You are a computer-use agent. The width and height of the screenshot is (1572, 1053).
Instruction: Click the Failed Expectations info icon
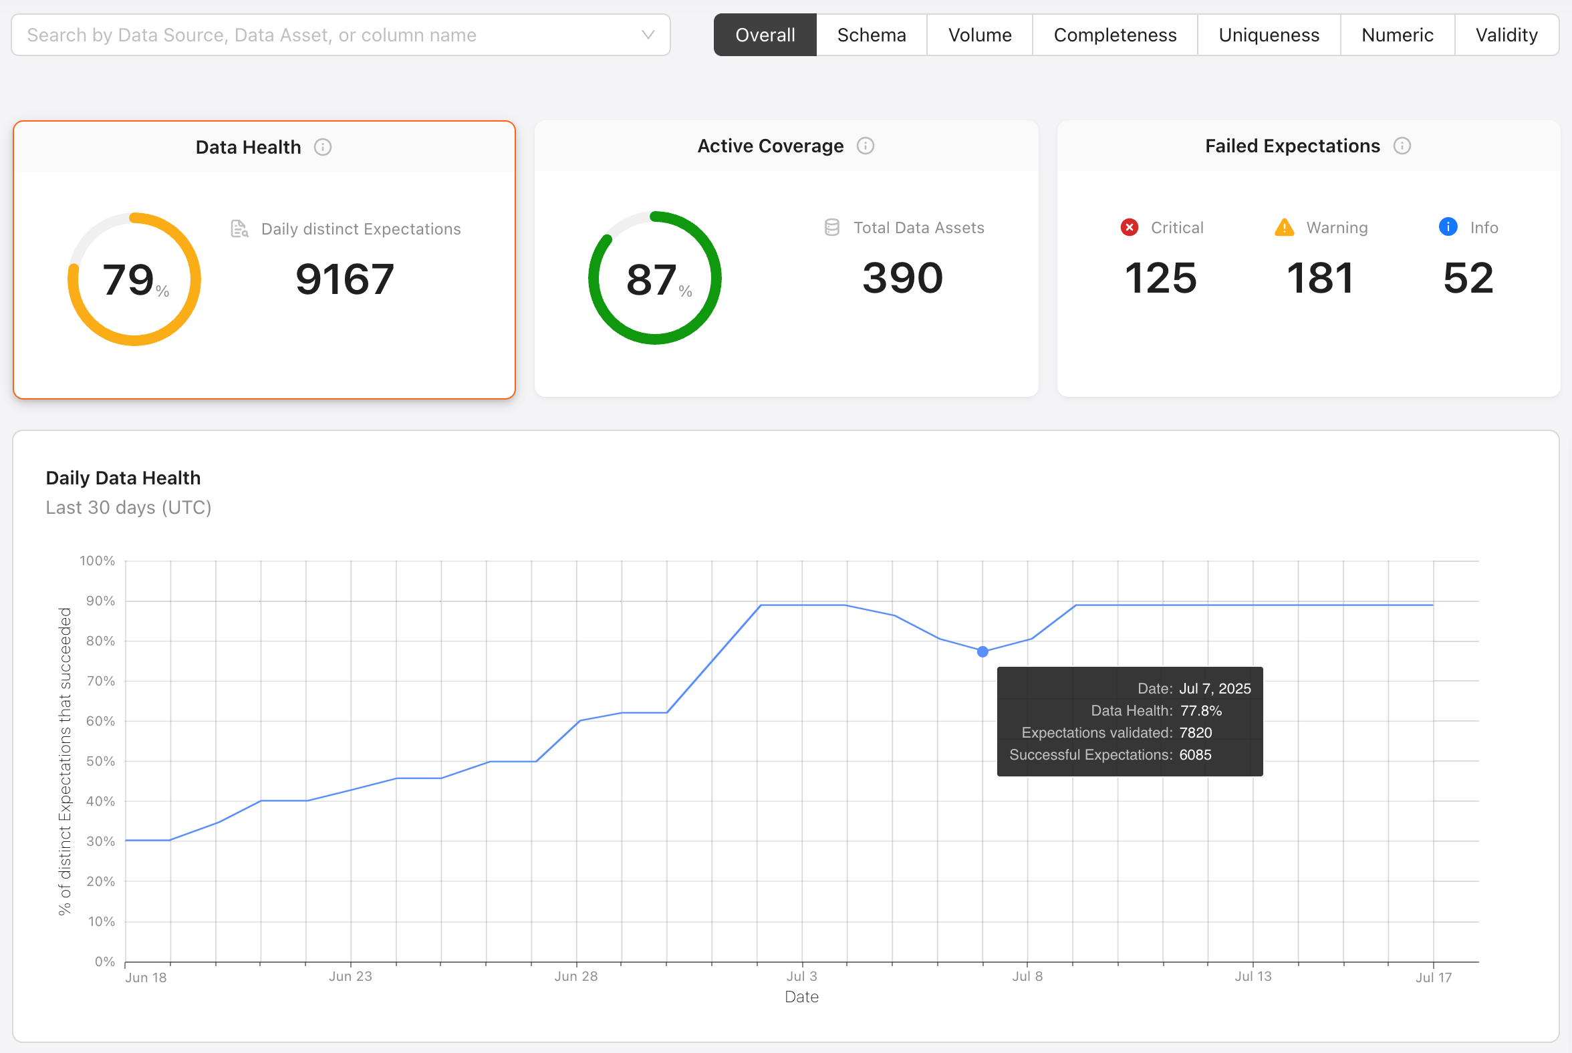[x=1403, y=146]
